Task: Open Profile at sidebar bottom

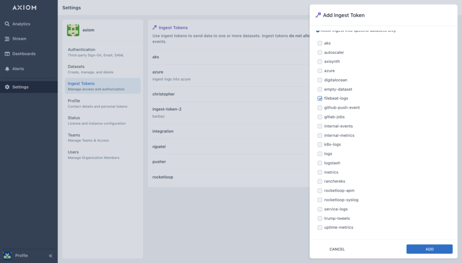Action: tap(21, 255)
